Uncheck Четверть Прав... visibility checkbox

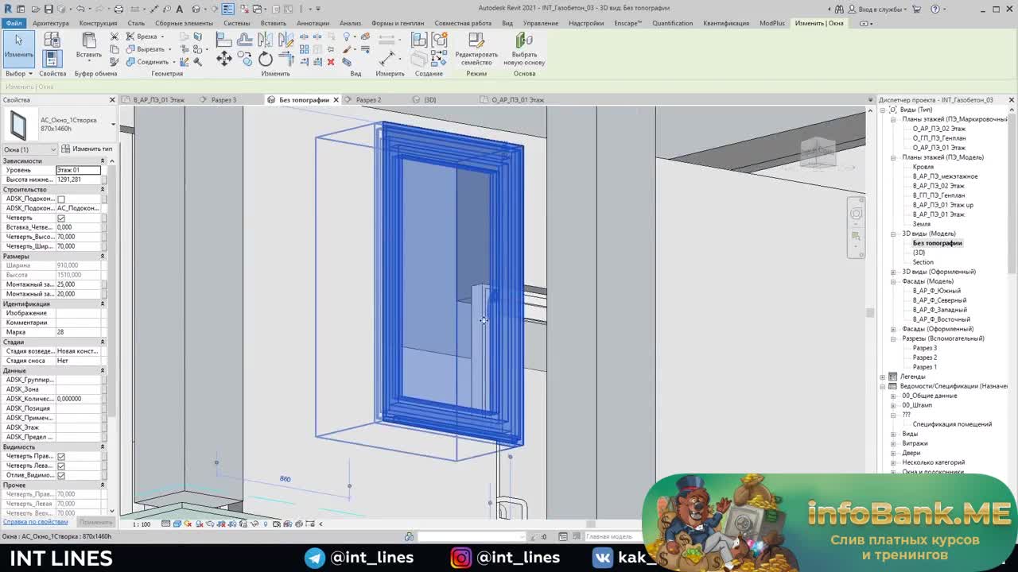(x=61, y=456)
